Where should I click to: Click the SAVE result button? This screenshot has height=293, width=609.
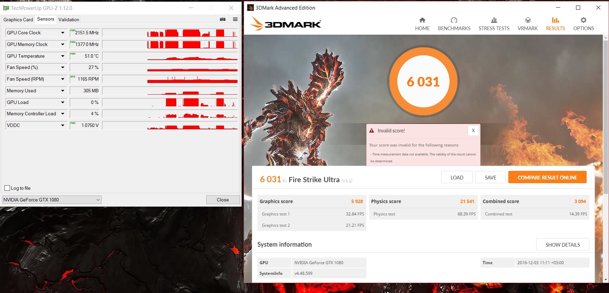[x=490, y=177]
